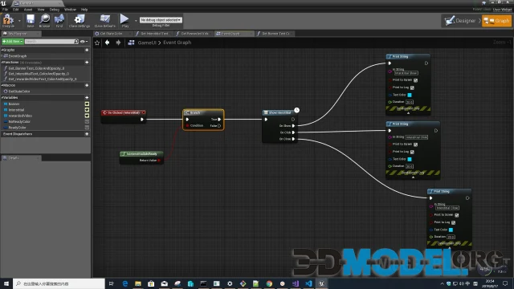Toggle visibility eye for Banner variable
The image size is (514, 289).
point(87,104)
